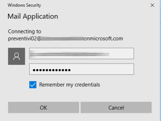Place cursor after the last password dot
The height and width of the screenshot is (121, 161).
tap(71, 70)
